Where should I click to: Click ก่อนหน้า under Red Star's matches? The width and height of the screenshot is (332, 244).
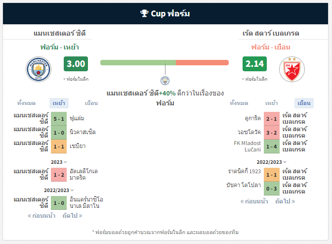click(254, 201)
